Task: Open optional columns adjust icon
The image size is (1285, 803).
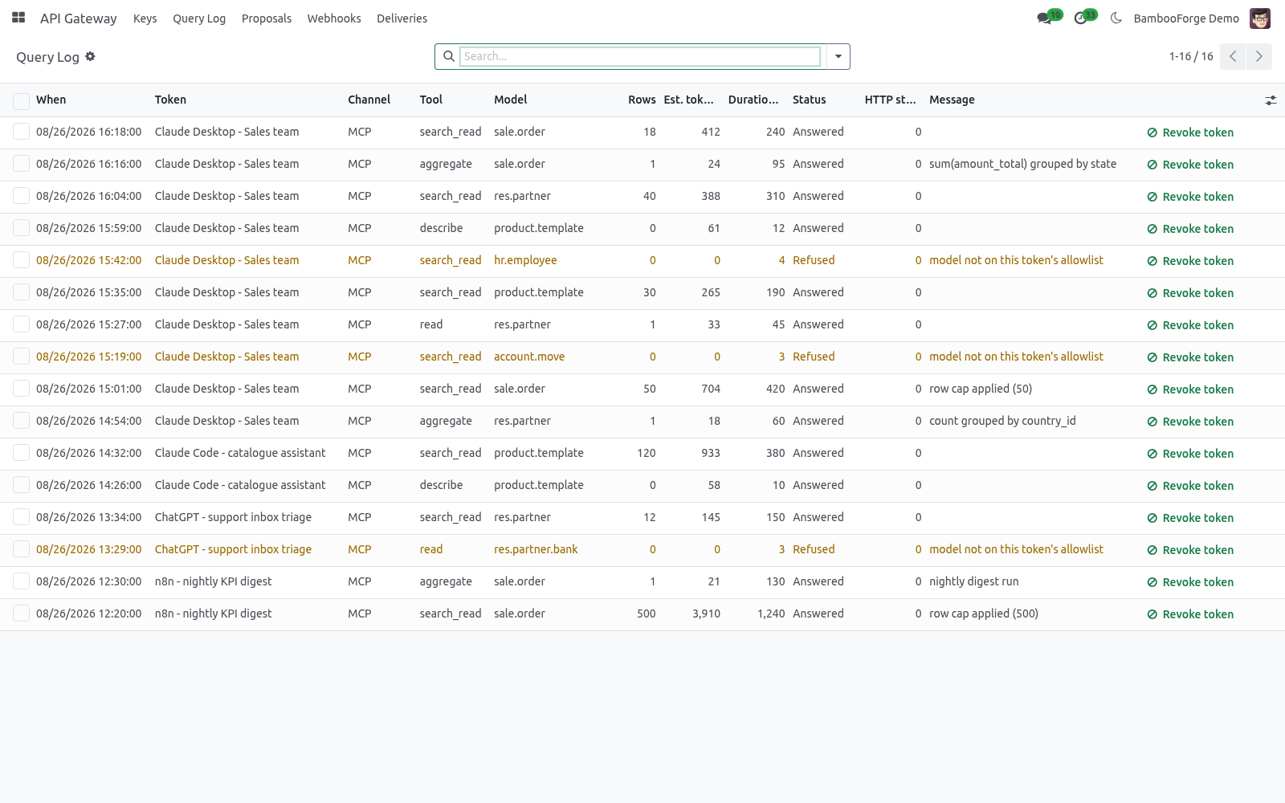Action: point(1271,100)
